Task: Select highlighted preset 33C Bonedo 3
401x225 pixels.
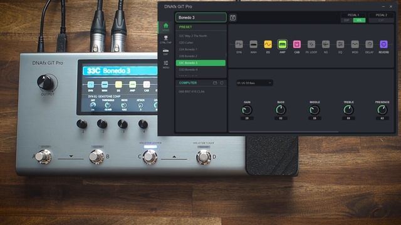Action: point(200,62)
